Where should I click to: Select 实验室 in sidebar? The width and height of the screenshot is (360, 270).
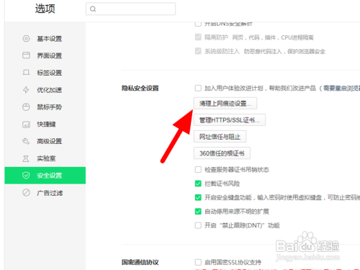pos(45,158)
